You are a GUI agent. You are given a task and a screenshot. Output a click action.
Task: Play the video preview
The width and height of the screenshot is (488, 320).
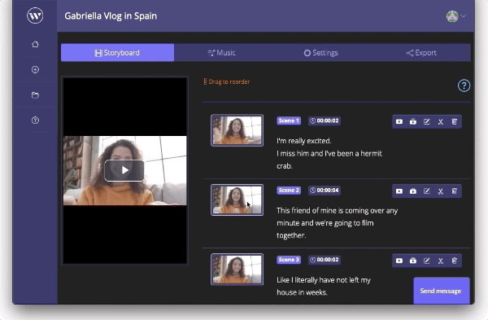124,170
